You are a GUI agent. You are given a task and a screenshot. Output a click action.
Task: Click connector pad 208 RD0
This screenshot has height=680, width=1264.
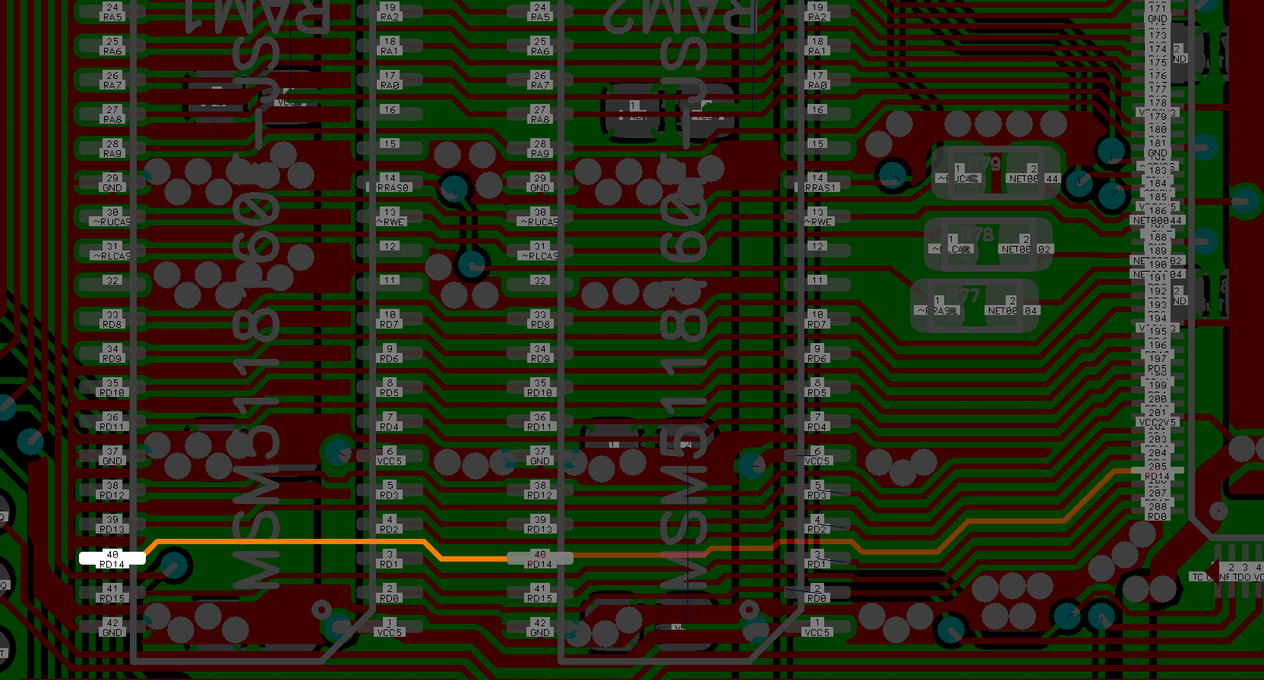[x=1157, y=512]
